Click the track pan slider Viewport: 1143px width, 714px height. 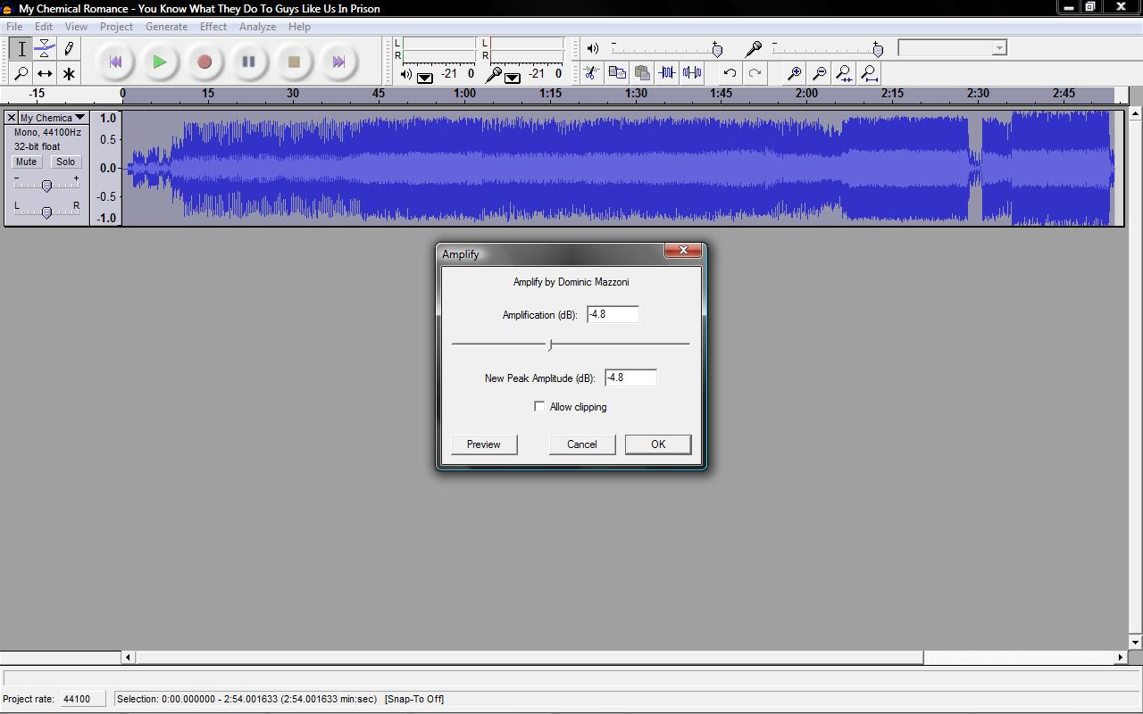pyautogui.click(x=46, y=212)
